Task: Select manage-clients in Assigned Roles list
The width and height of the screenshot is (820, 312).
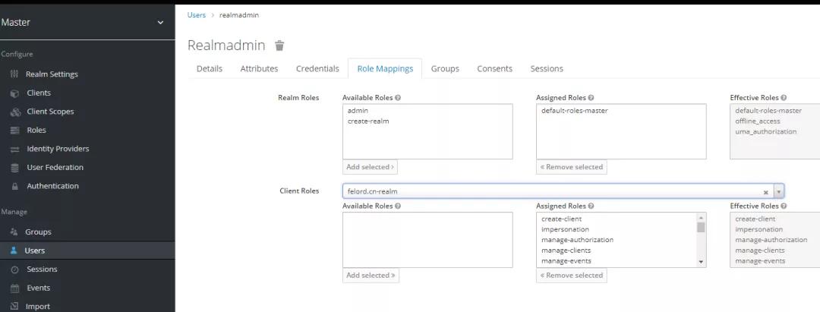Action: click(566, 251)
